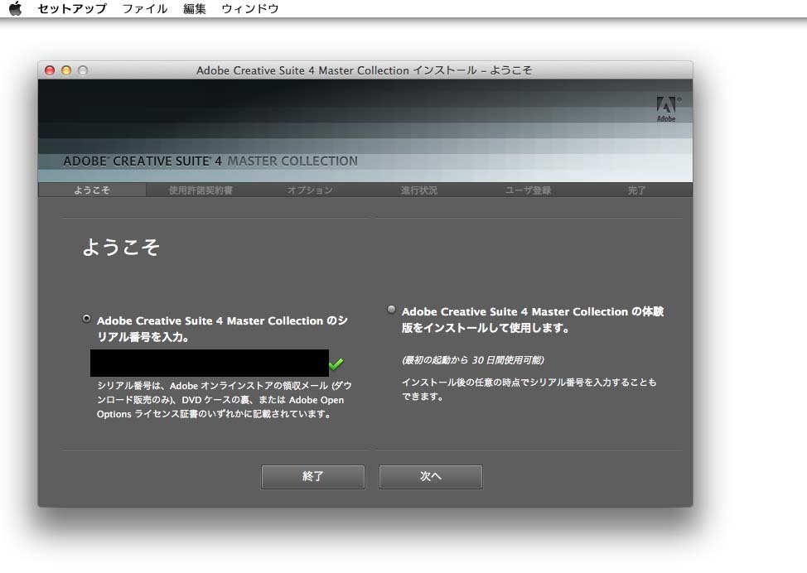Switch to the 完了 step tab

click(636, 190)
